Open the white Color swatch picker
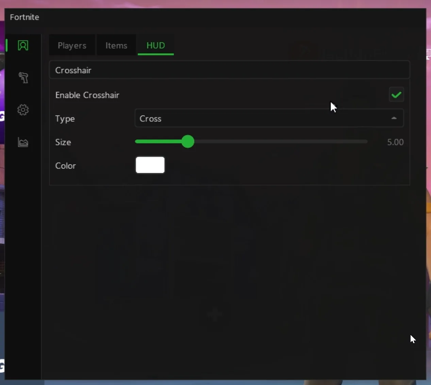 pyautogui.click(x=150, y=165)
